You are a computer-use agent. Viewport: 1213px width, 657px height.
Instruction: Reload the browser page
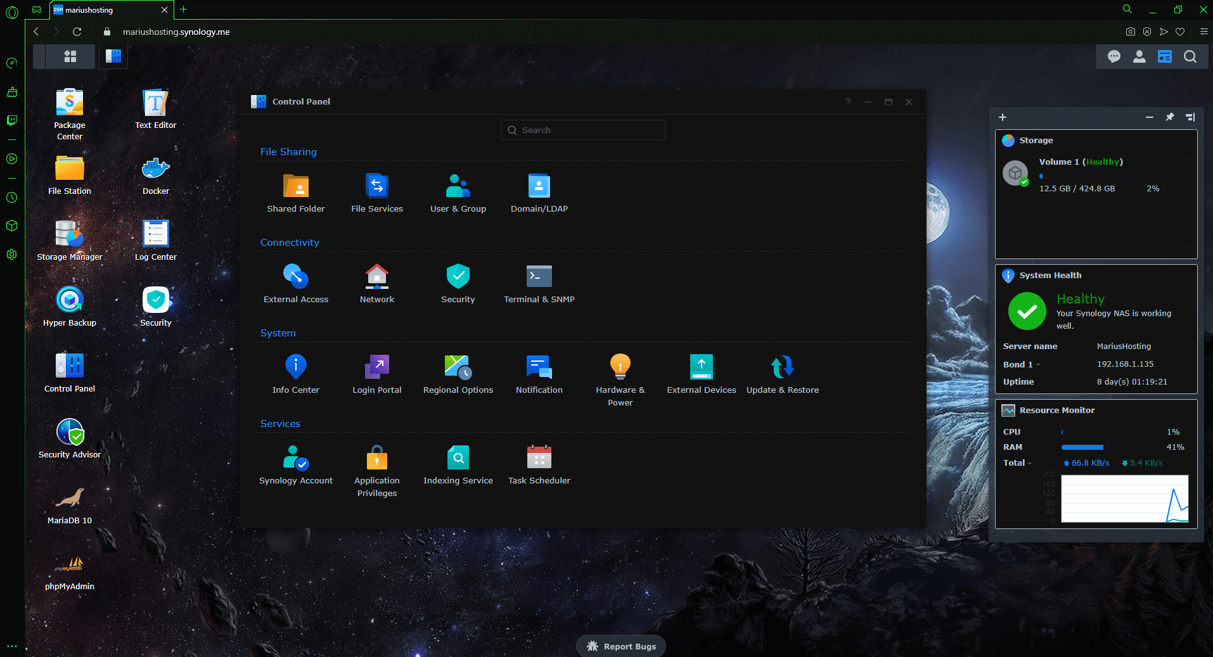tap(77, 32)
